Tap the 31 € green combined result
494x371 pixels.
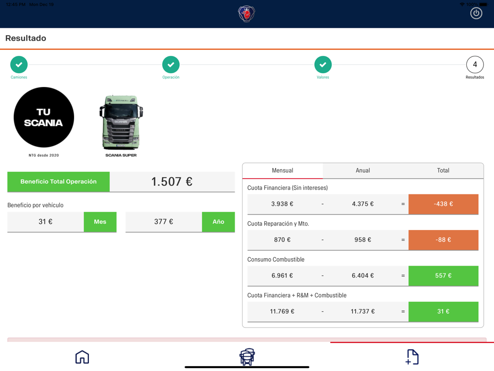pos(443,311)
